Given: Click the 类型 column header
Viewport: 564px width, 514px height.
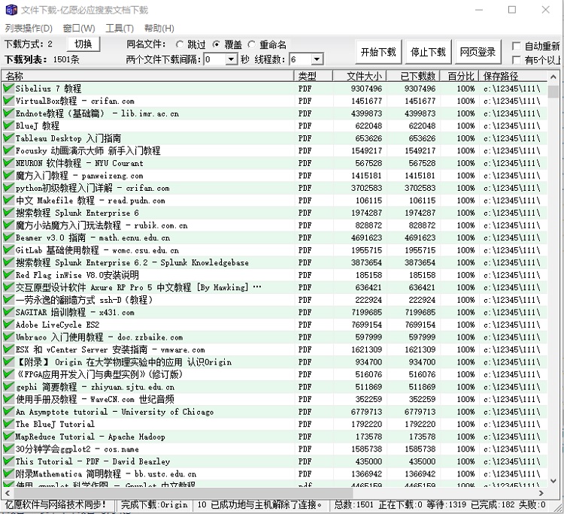Looking at the screenshot, I should coord(314,76).
